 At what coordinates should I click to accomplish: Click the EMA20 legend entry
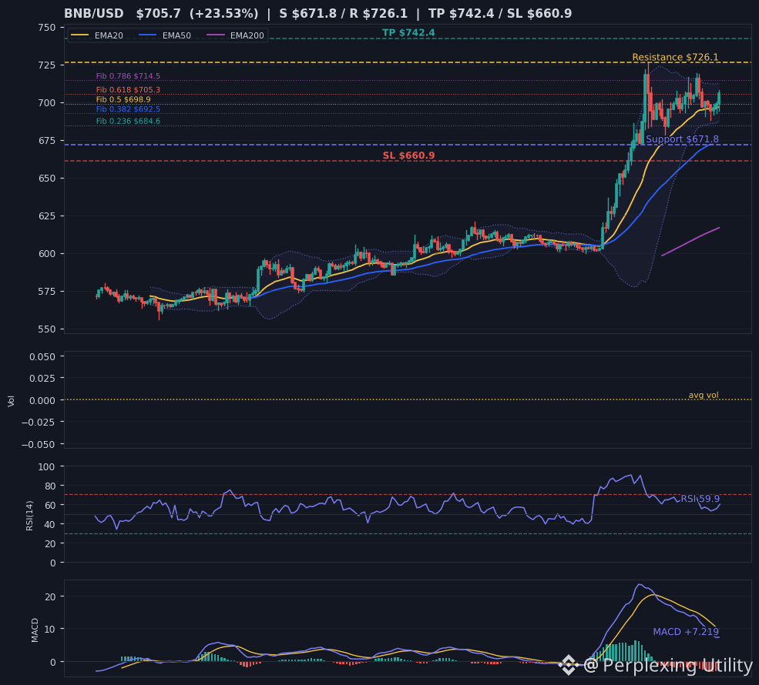tap(97, 35)
